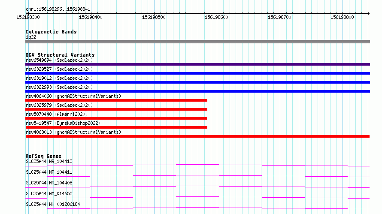
Task: Click the nsv5870448 (Almarri2020) label
Action: click(x=57, y=114)
